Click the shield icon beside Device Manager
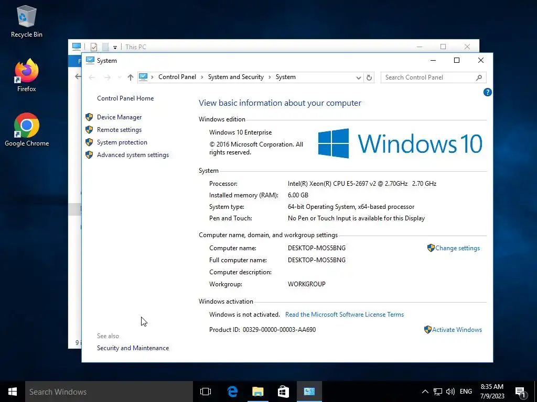Image resolution: width=537 pixels, height=402 pixels. pyautogui.click(x=89, y=117)
